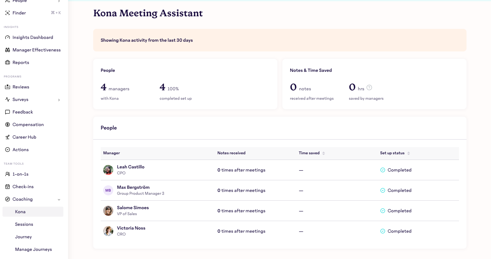Click the Finder search icon
Image resolution: width=491 pixels, height=259 pixels.
(8, 13)
